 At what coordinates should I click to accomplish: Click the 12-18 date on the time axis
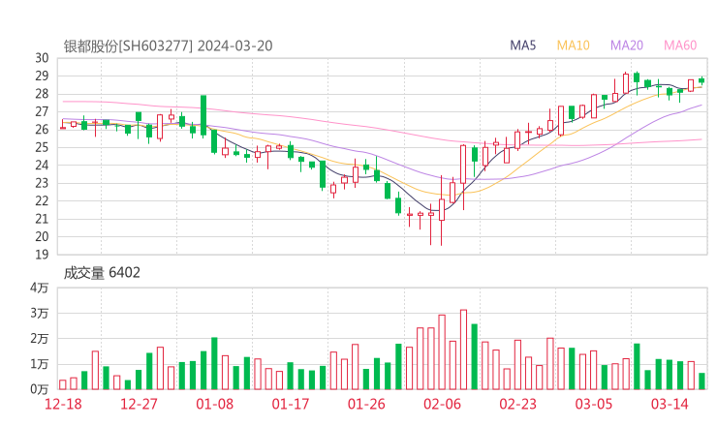(x=65, y=404)
